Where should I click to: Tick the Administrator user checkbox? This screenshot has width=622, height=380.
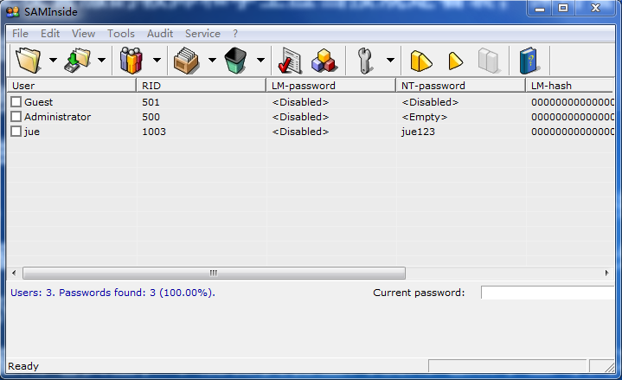pos(16,117)
